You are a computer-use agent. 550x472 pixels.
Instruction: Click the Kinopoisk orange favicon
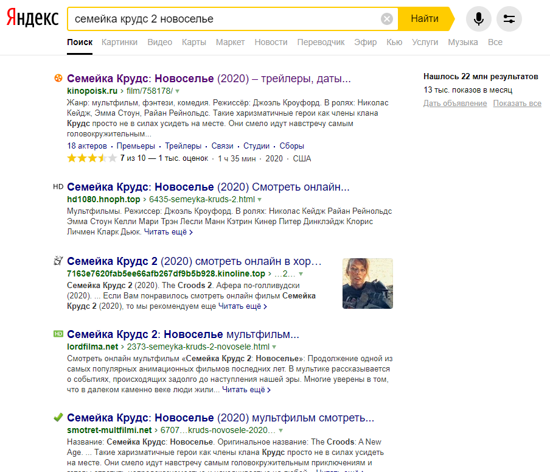tap(58, 78)
